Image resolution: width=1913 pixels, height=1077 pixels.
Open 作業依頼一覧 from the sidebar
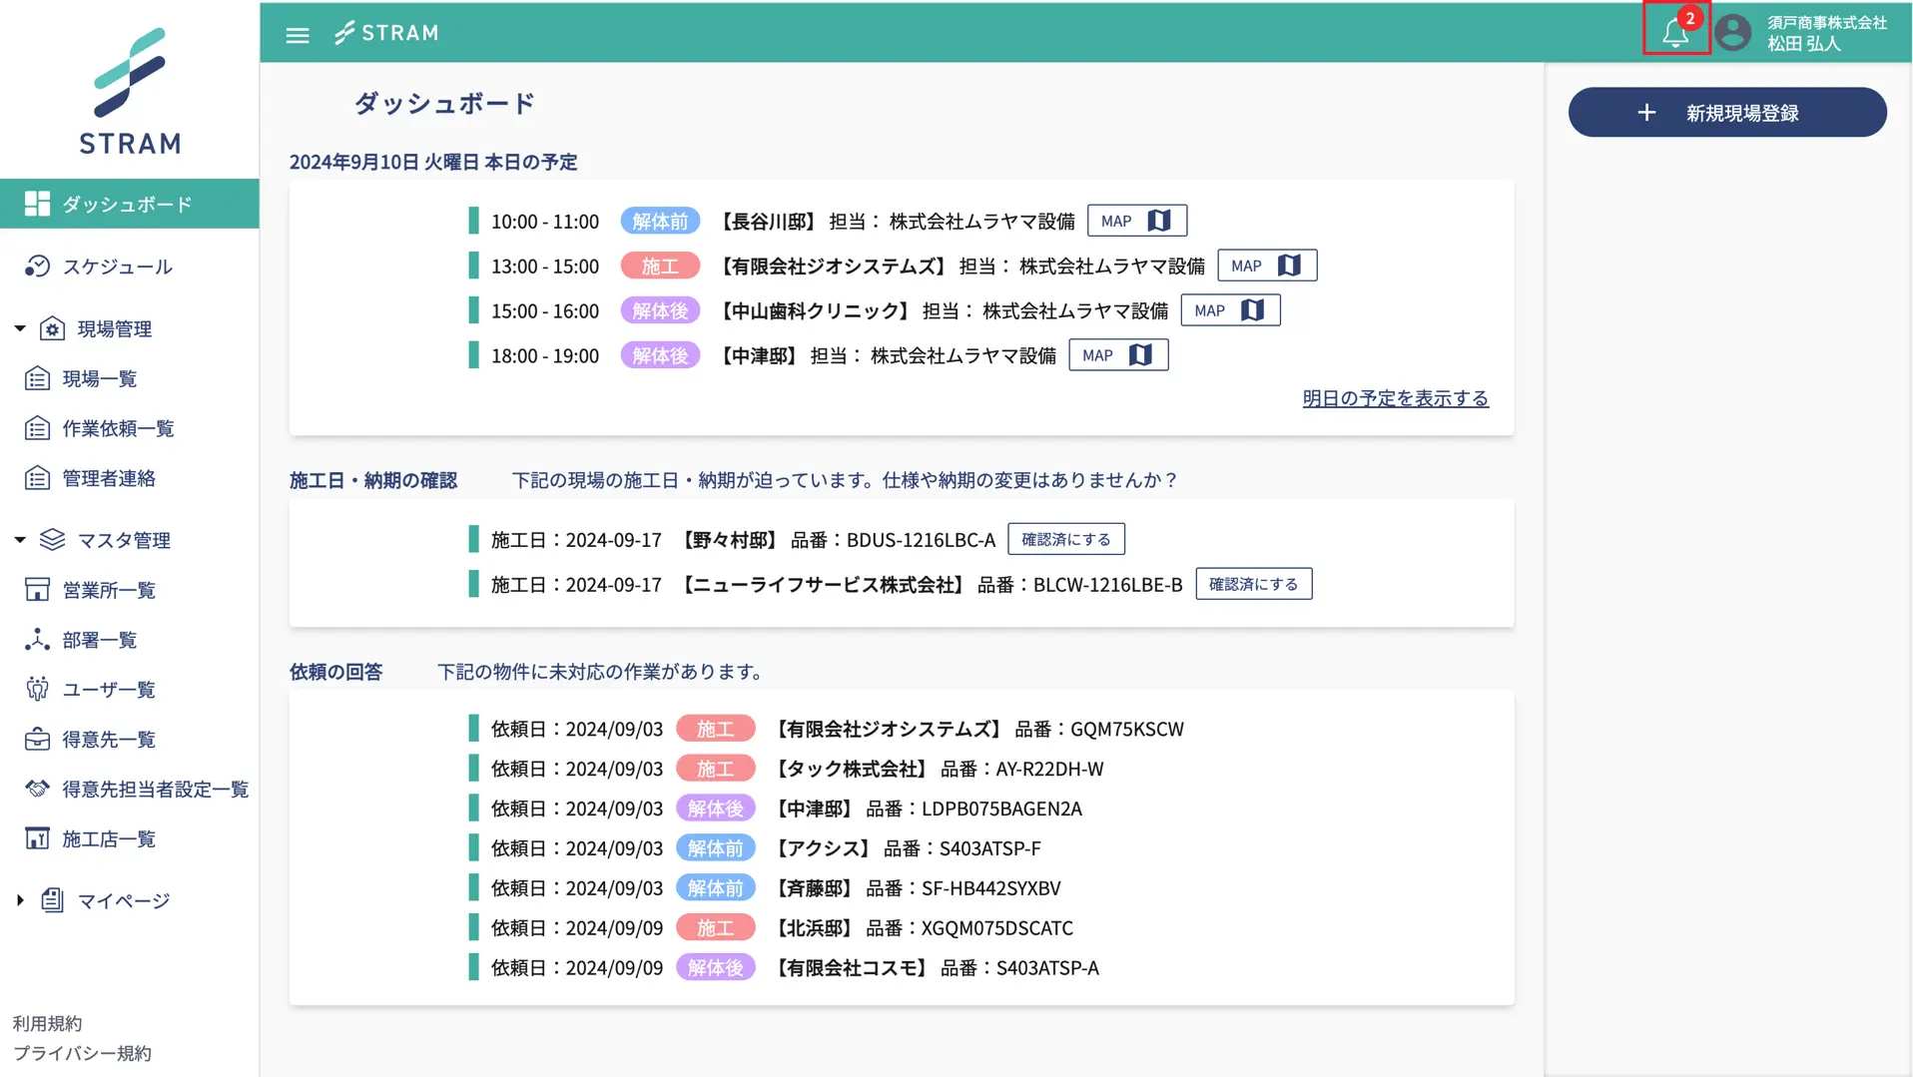click(x=118, y=428)
